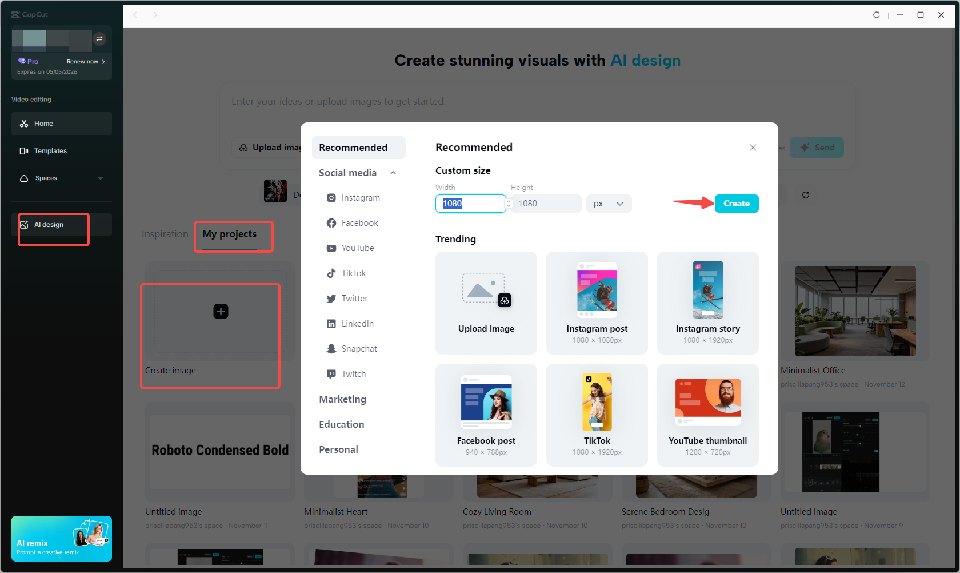The height and width of the screenshot is (573, 960).
Task: Click the account switch icon near profile
Action: (100, 39)
